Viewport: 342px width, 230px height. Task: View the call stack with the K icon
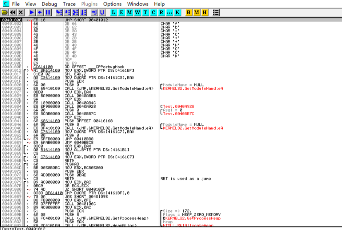coord(177,12)
